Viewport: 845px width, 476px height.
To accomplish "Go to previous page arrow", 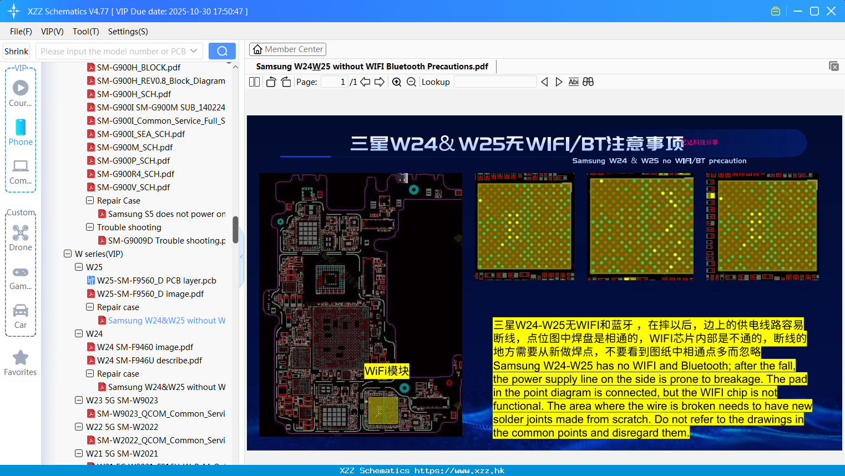I will point(365,82).
